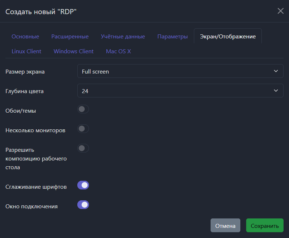Viewport: 289px width, 238px height.
Task: Open the Глубина цвета dropdown showing 24
Action: (x=180, y=91)
